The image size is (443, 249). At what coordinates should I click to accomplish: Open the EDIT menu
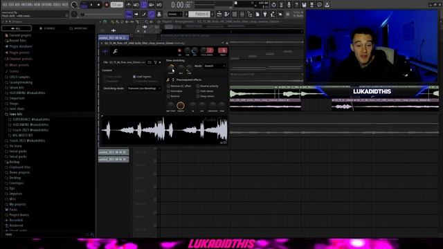tap(11, 5)
